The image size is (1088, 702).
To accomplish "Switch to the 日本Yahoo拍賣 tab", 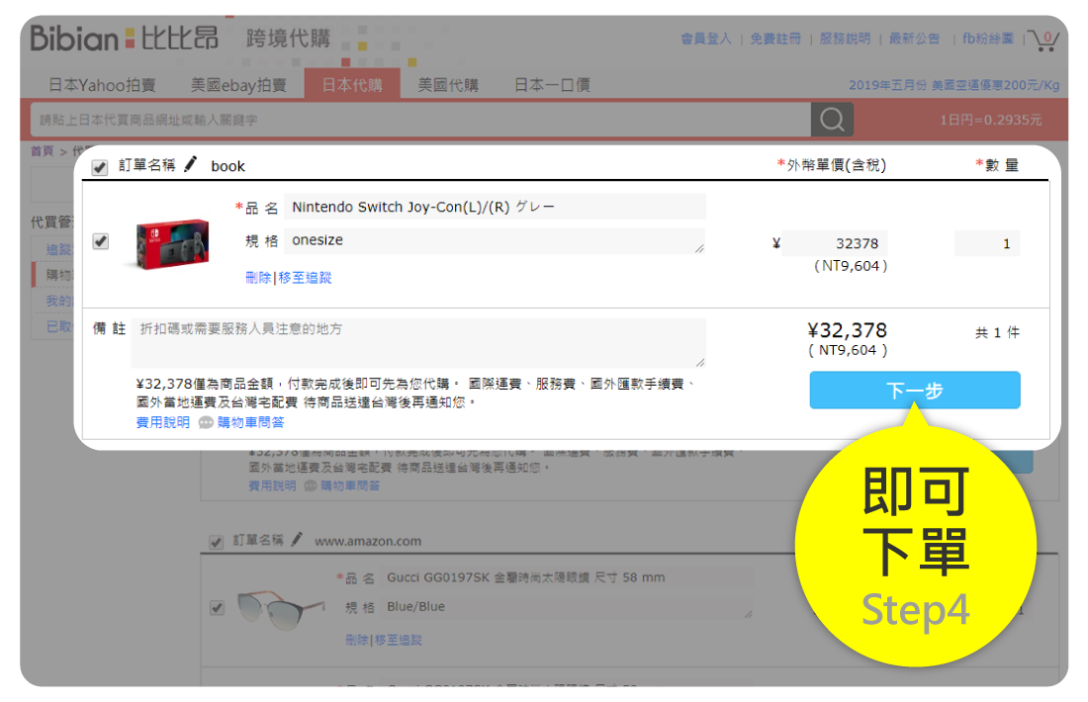I will click(102, 85).
